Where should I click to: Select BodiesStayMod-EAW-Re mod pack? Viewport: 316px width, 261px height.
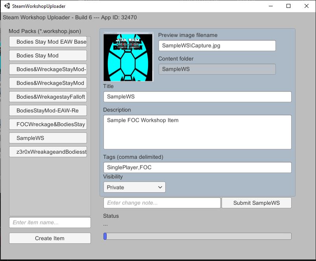pyautogui.click(x=48, y=110)
